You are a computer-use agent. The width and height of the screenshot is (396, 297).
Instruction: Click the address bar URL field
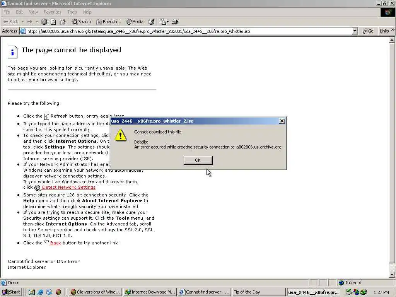(188, 31)
